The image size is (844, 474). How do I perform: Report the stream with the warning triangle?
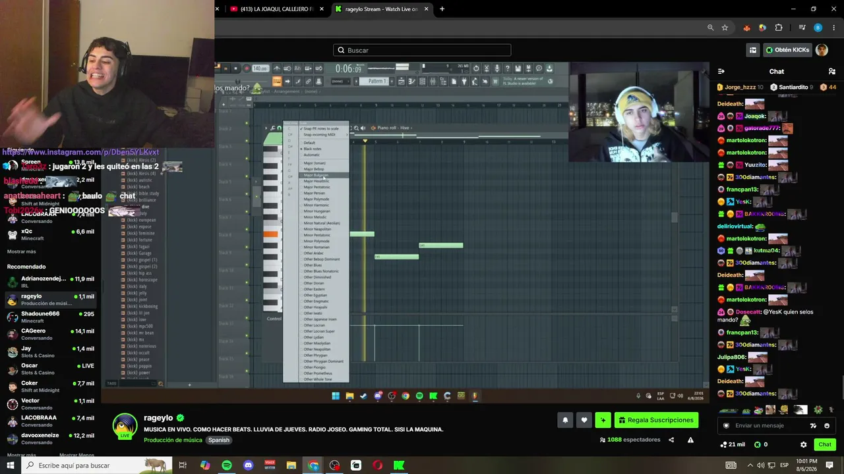[690, 440]
